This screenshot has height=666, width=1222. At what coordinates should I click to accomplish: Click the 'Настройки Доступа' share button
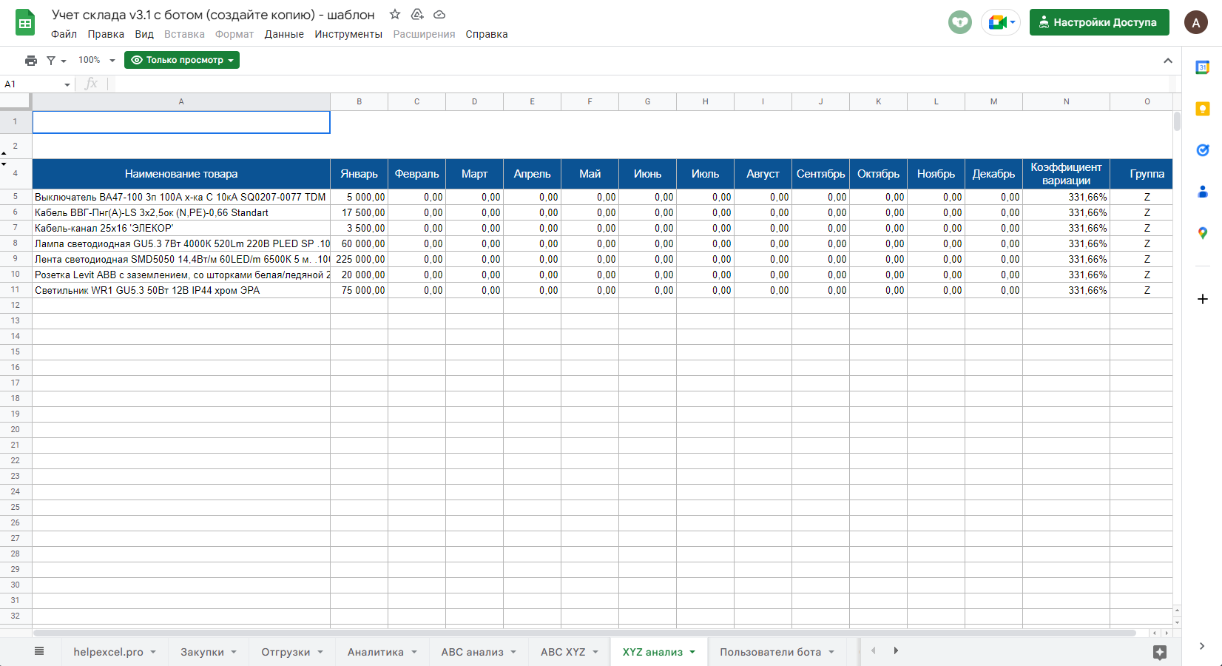(x=1099, y=22)
